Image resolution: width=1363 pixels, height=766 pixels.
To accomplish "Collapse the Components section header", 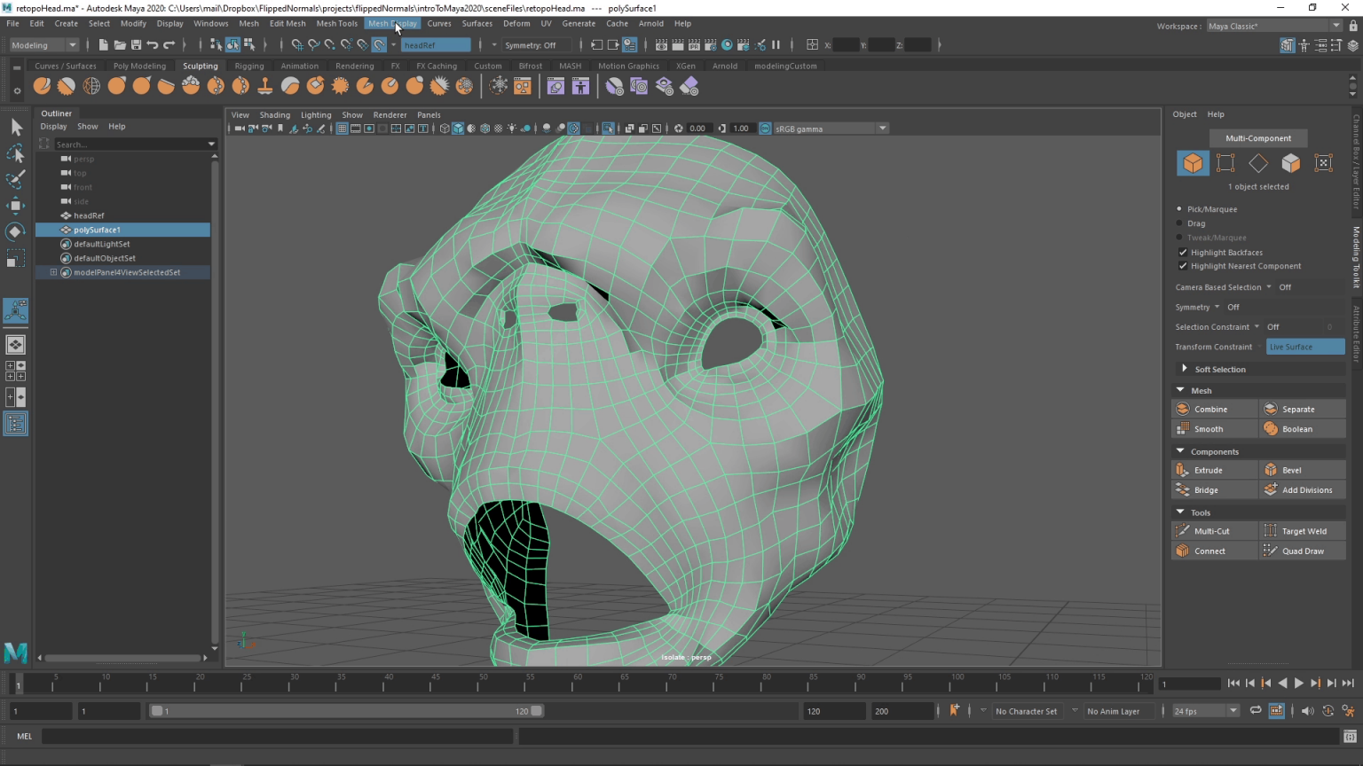I will pyautogui.click(x=1180, y=451).
